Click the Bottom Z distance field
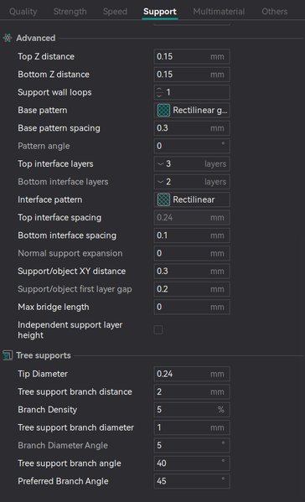Image resolution: width=305 pixels, height=502 pixels. (x=192, y=75)
